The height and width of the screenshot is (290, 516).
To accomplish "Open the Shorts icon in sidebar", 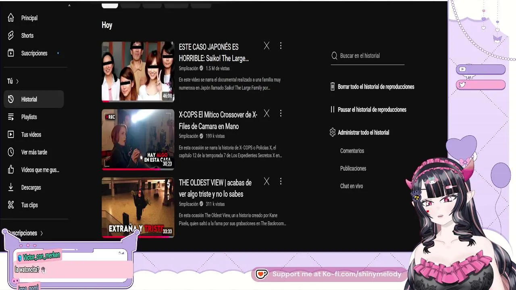I will pyautogui.click(x=11, y=35).
